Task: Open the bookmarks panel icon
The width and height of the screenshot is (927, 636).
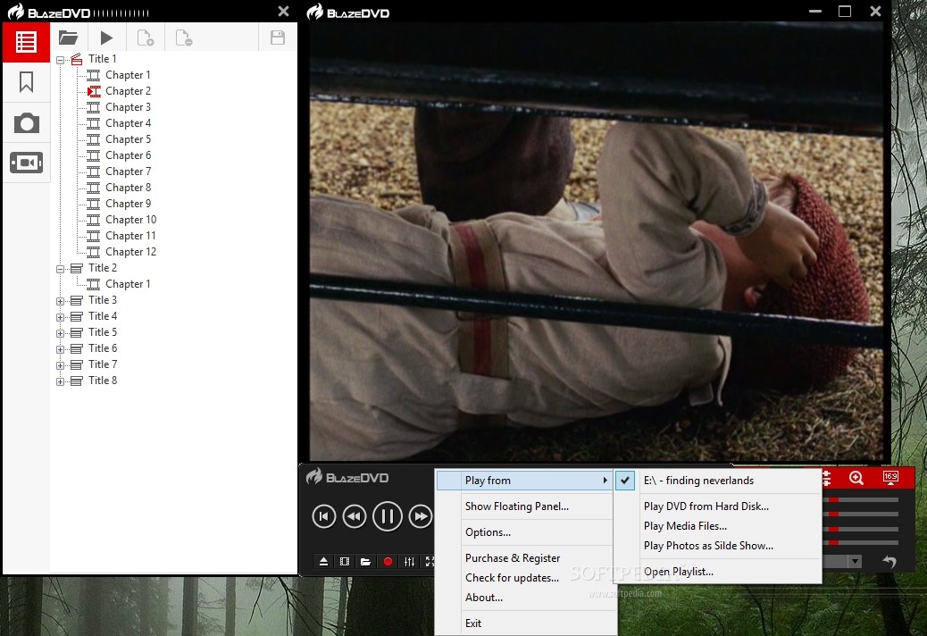Action: 26,82
